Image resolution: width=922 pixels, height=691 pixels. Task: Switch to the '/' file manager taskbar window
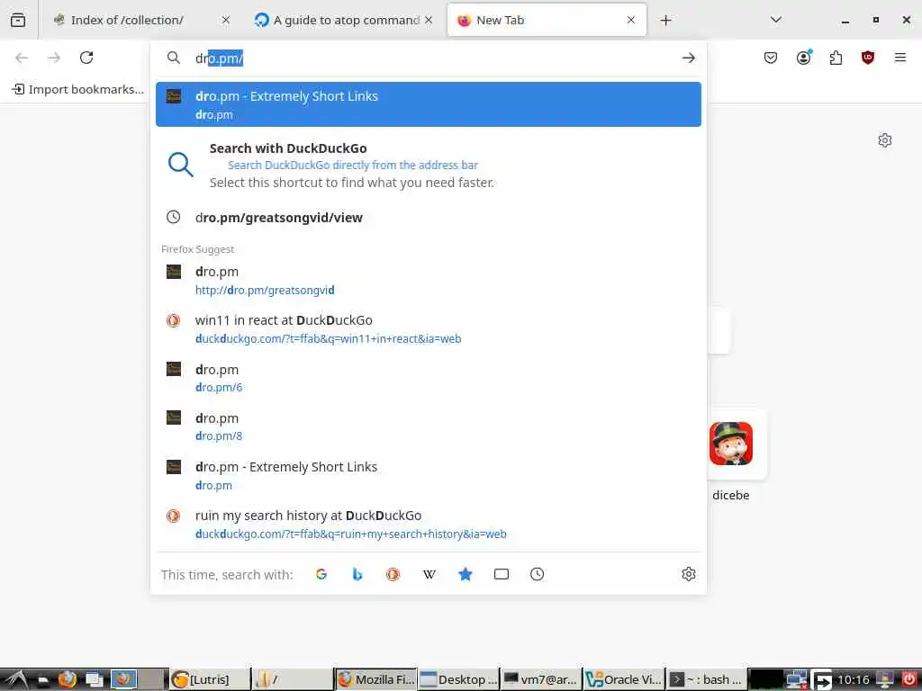point(293,679)
